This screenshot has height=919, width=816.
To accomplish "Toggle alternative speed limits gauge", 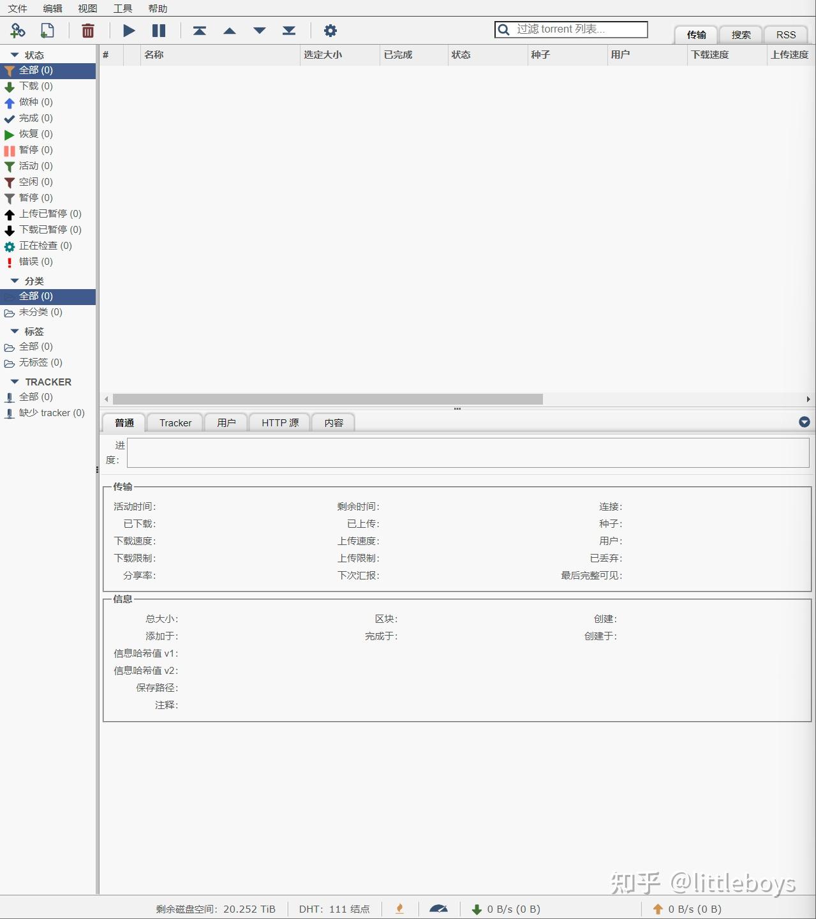I will (x=438, y=909).
